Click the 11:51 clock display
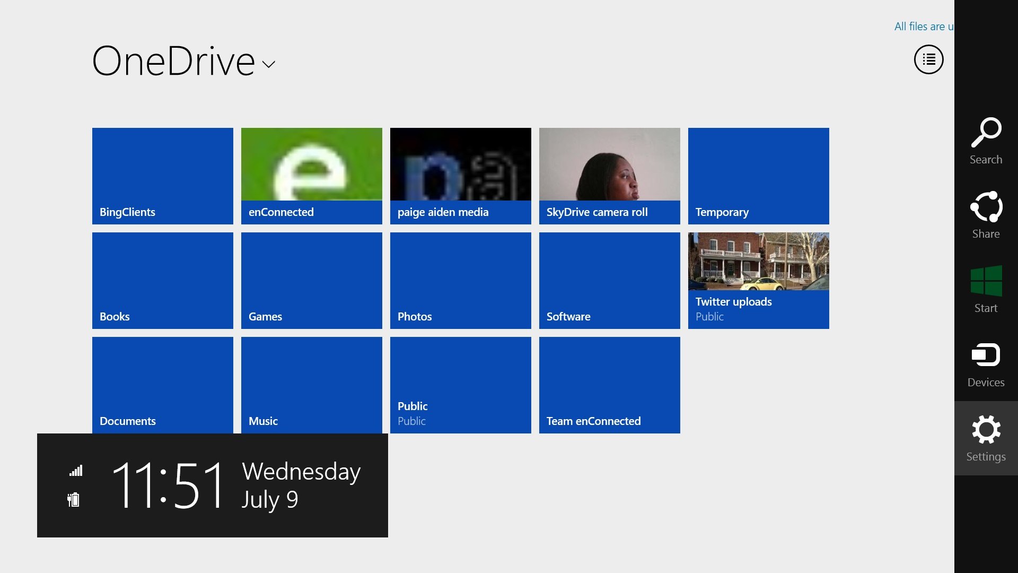This screenshot has width=1018, height=573. click(168, 485)
